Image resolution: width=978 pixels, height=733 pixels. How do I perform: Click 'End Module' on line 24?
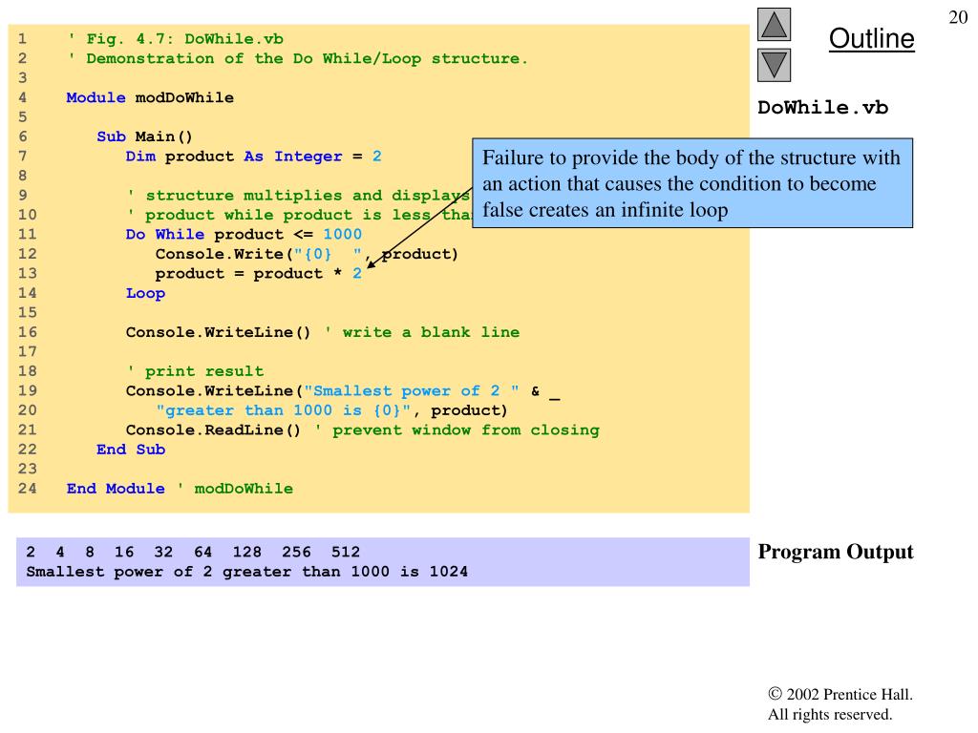(116, 489)
